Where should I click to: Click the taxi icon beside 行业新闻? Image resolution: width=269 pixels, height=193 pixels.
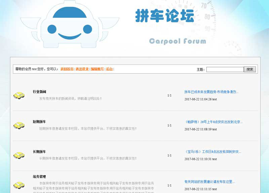[19, 95]
